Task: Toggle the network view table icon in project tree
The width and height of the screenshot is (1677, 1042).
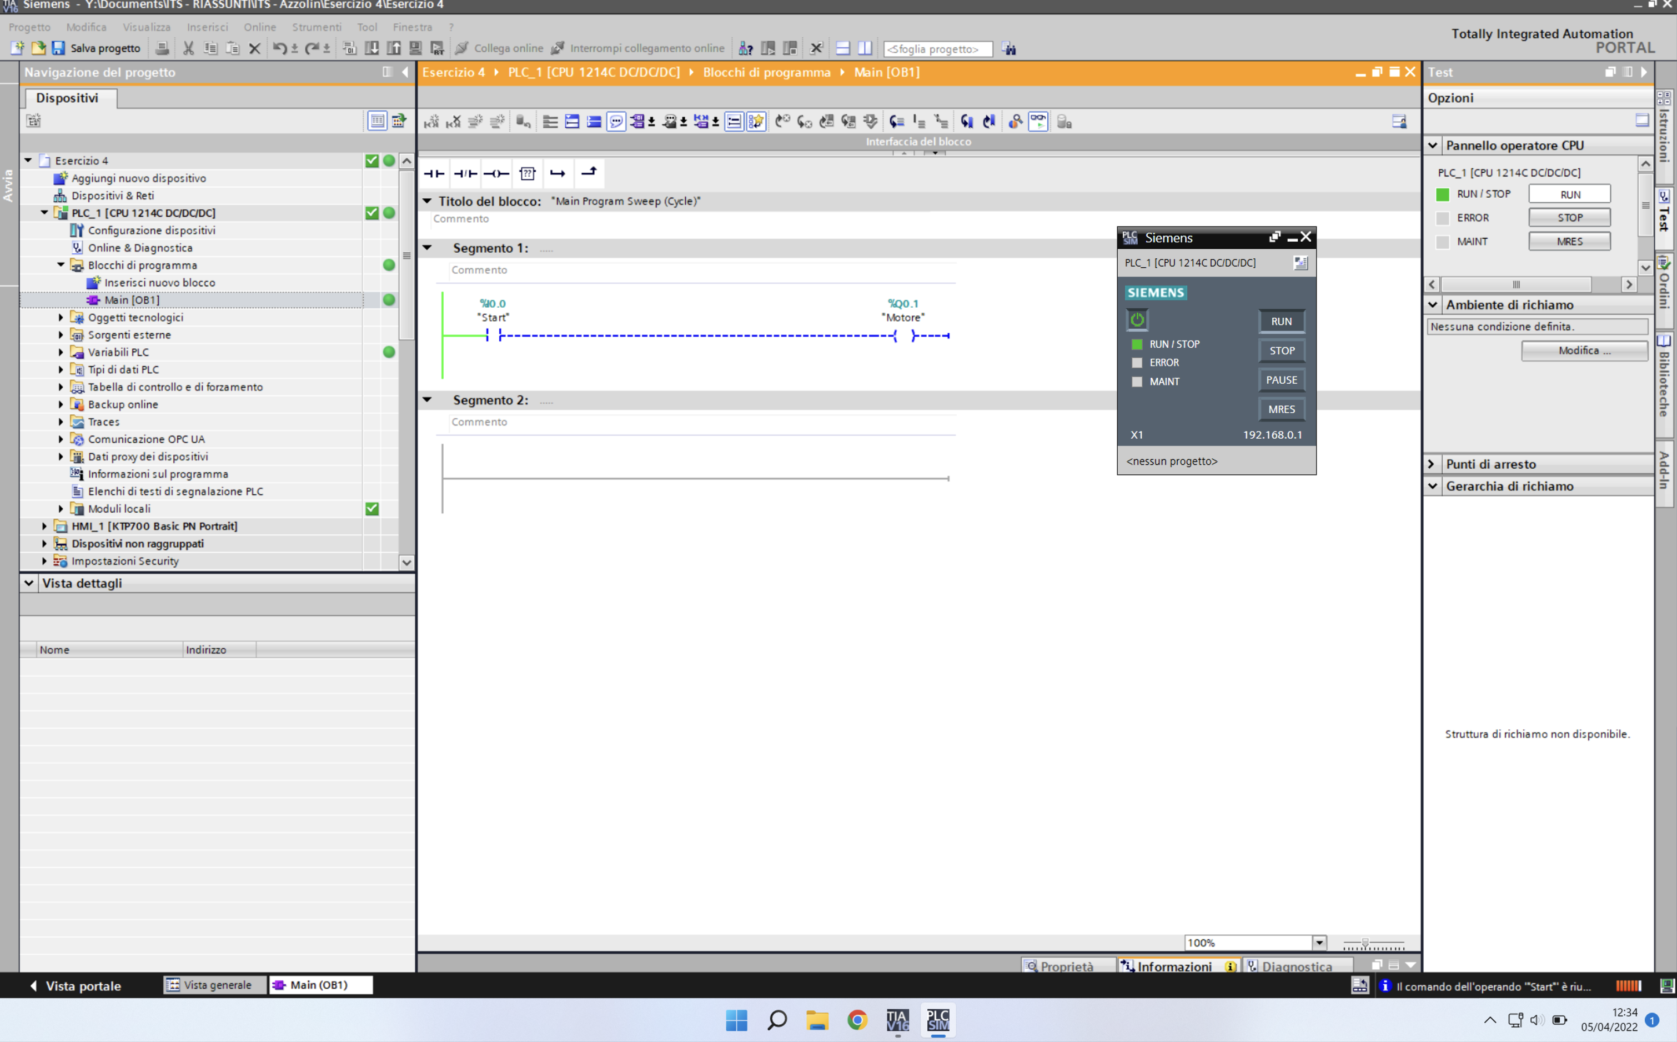Action: [x=378, y=121]
